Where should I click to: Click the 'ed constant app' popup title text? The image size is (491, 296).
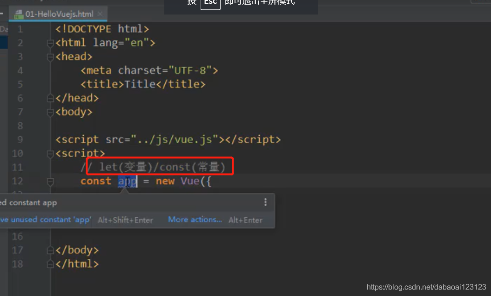click(x=29, y=202)
